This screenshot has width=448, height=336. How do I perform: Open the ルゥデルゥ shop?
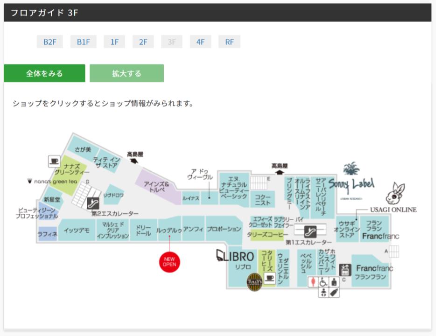(169, 230)
